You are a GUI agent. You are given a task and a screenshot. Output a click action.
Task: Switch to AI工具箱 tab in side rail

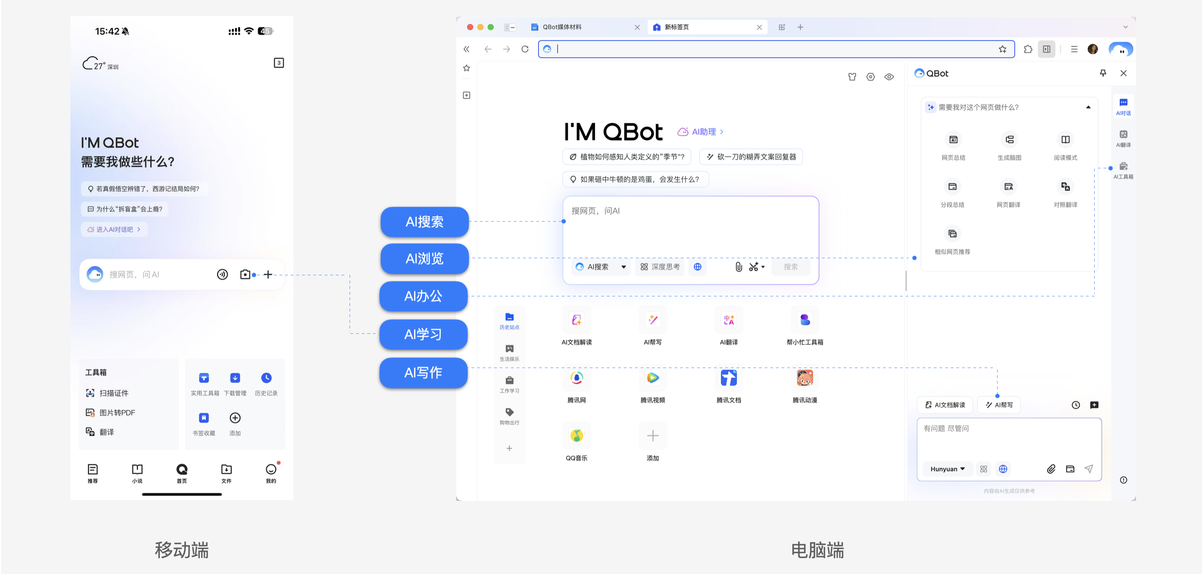[x=1123, y=170]
